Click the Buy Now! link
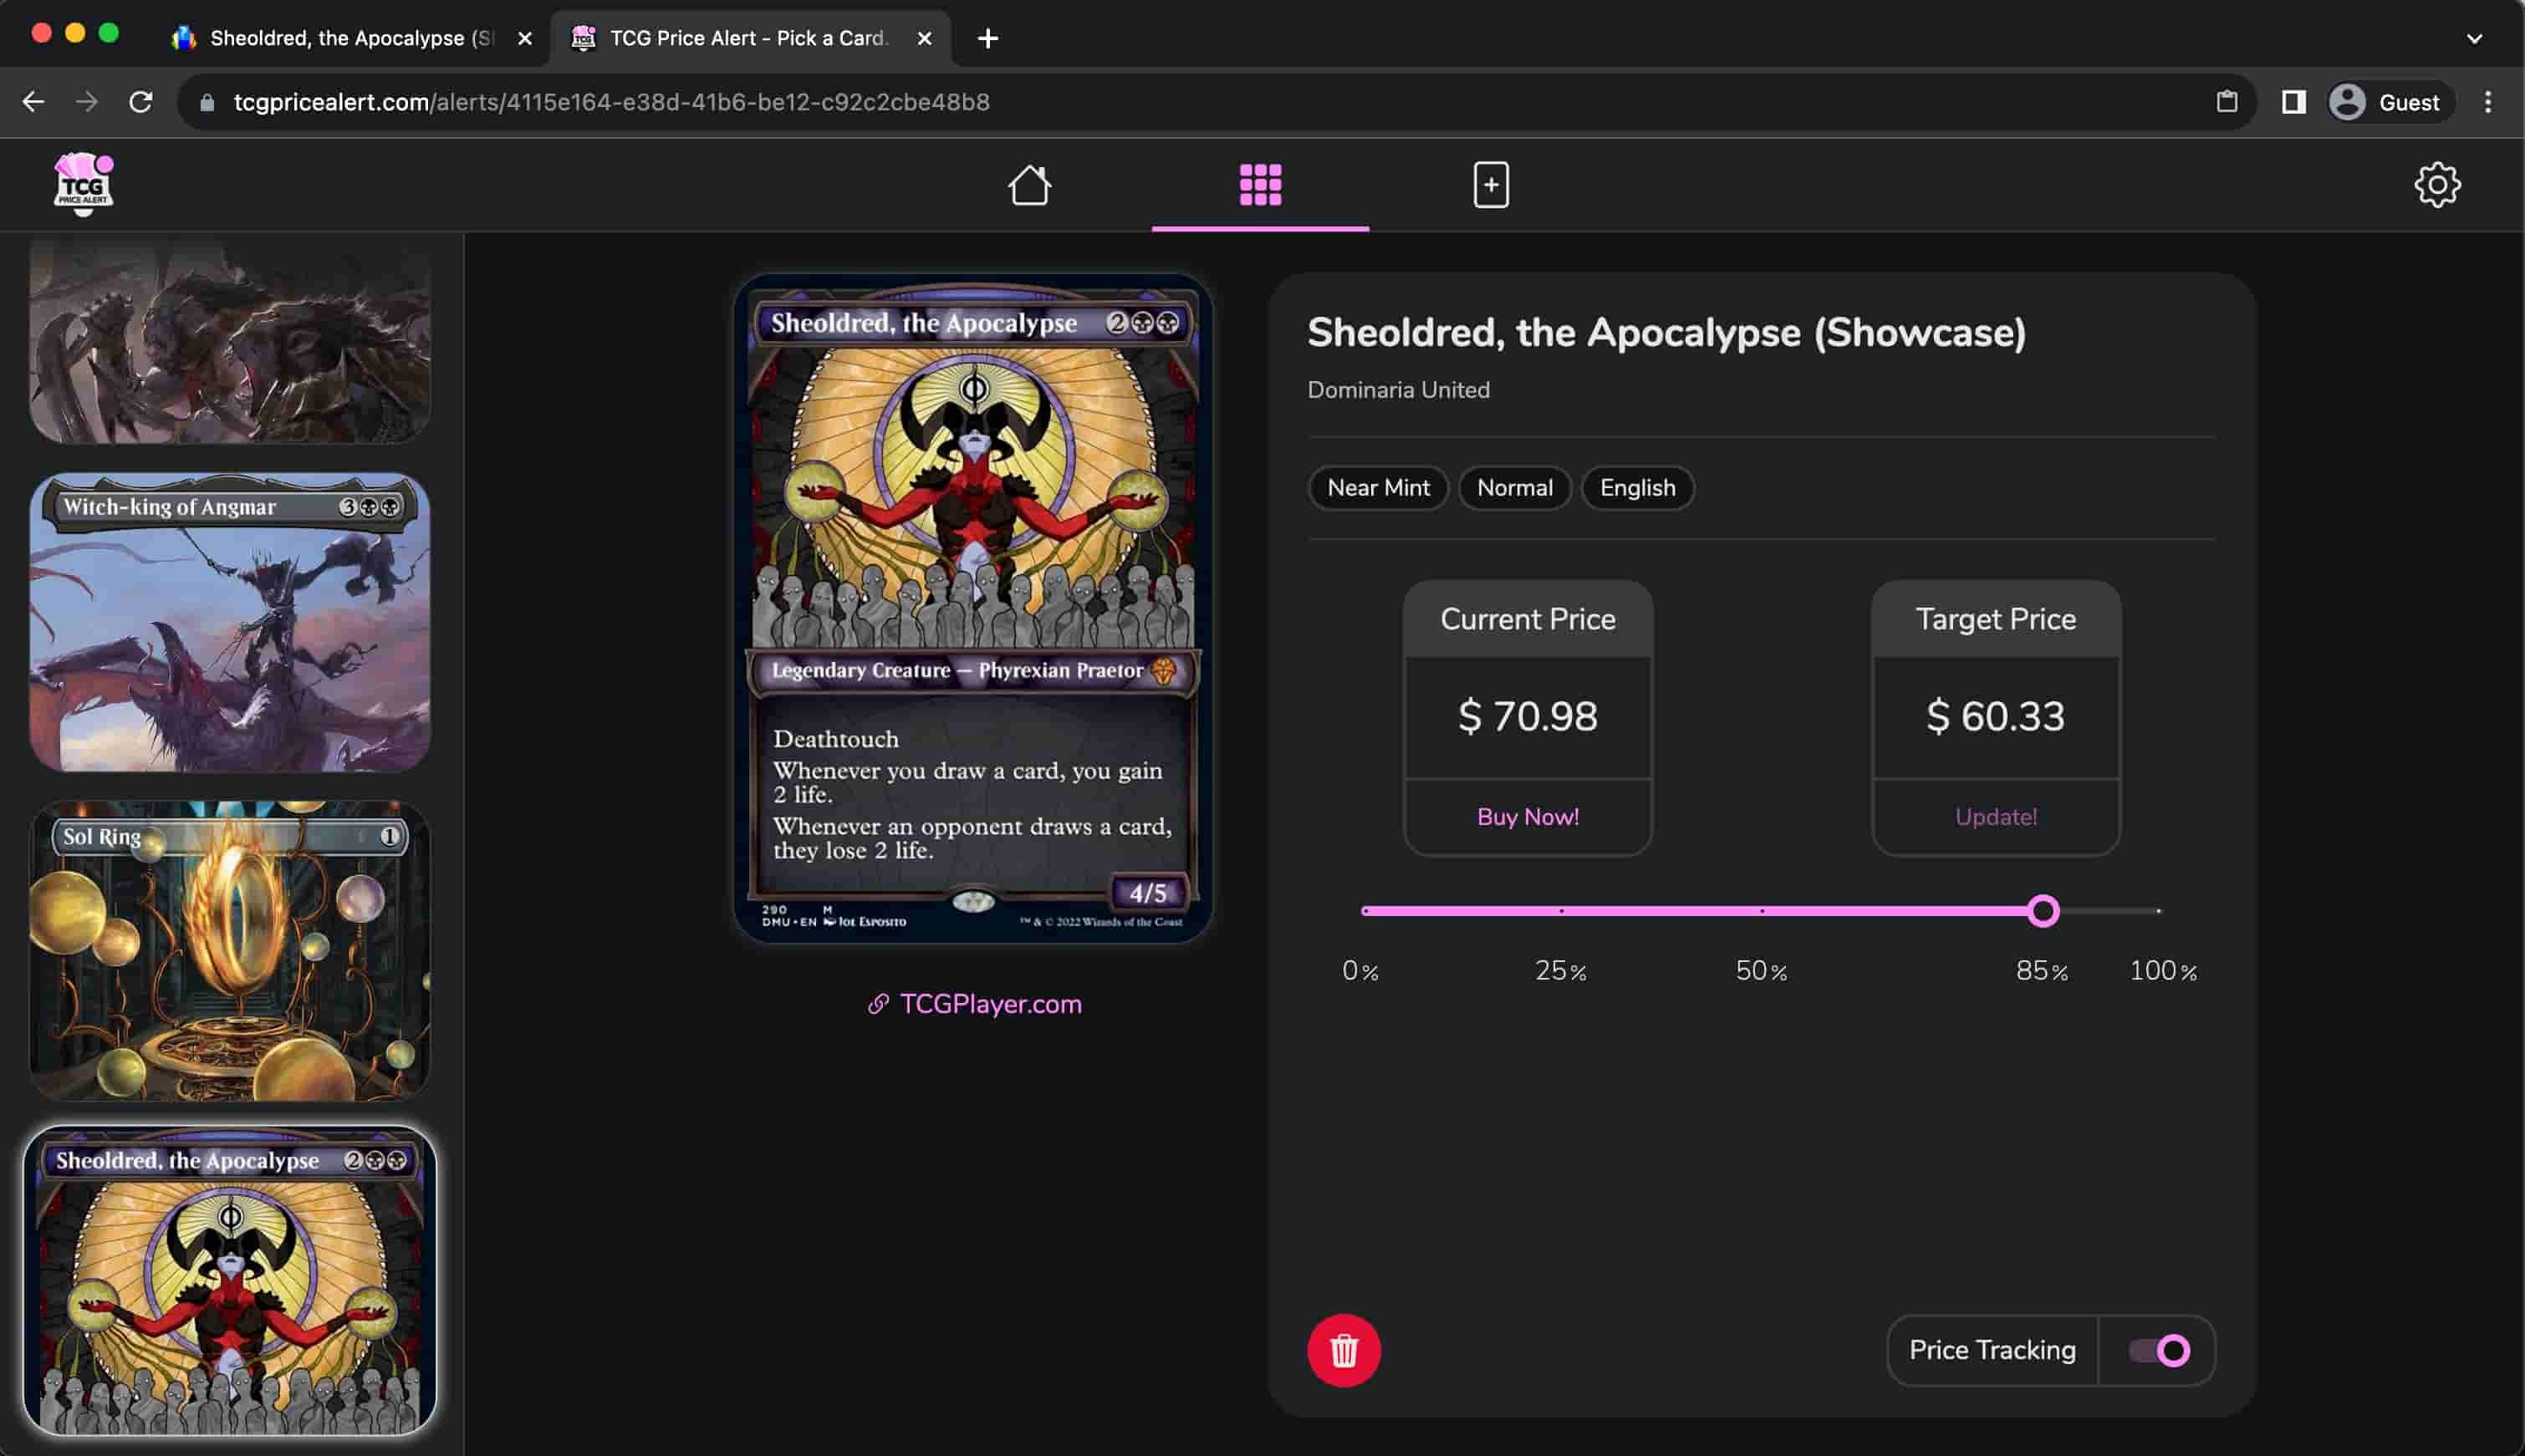 (x=1527, y=817)
